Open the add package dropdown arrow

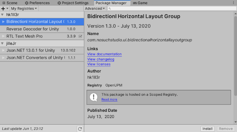[7, 8]
